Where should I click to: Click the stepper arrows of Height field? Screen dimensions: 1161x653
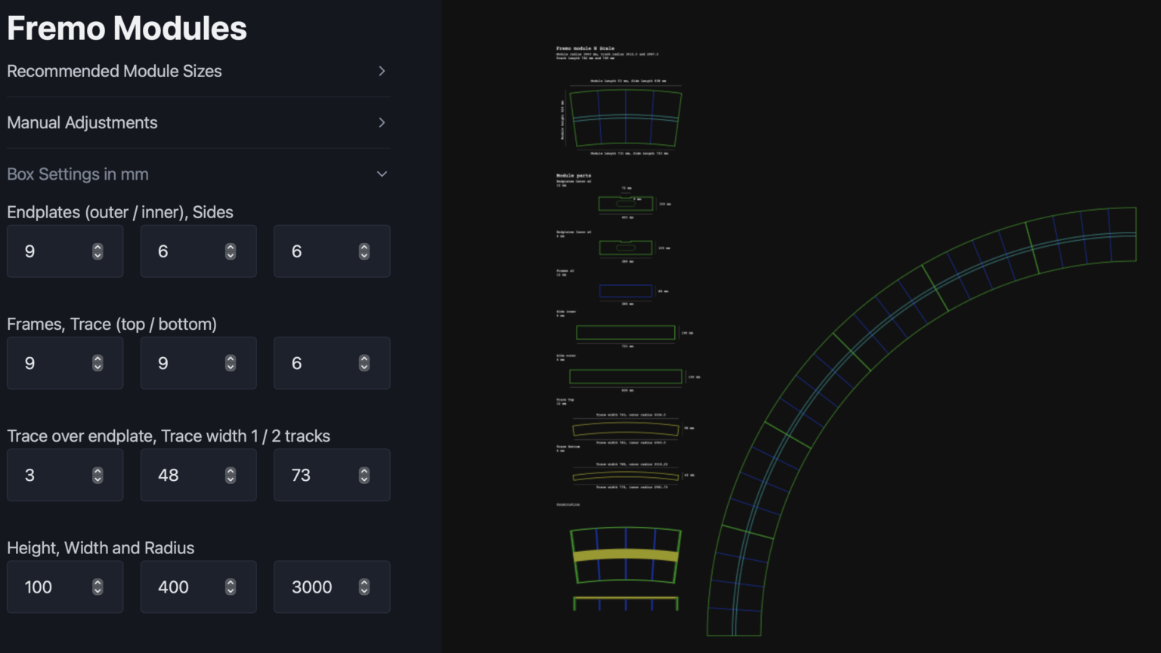98,587
